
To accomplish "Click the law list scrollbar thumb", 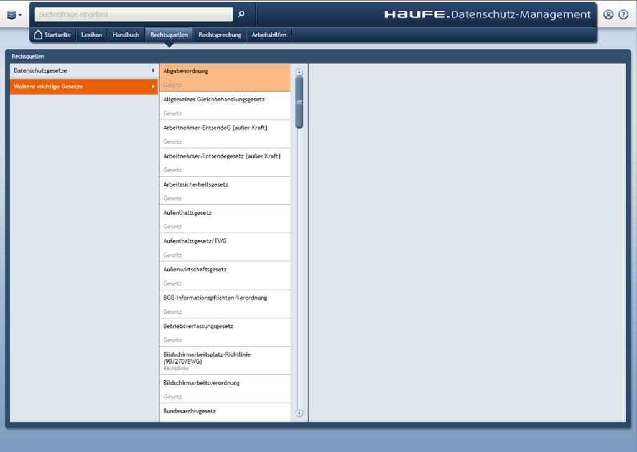I will click(299, 102).
